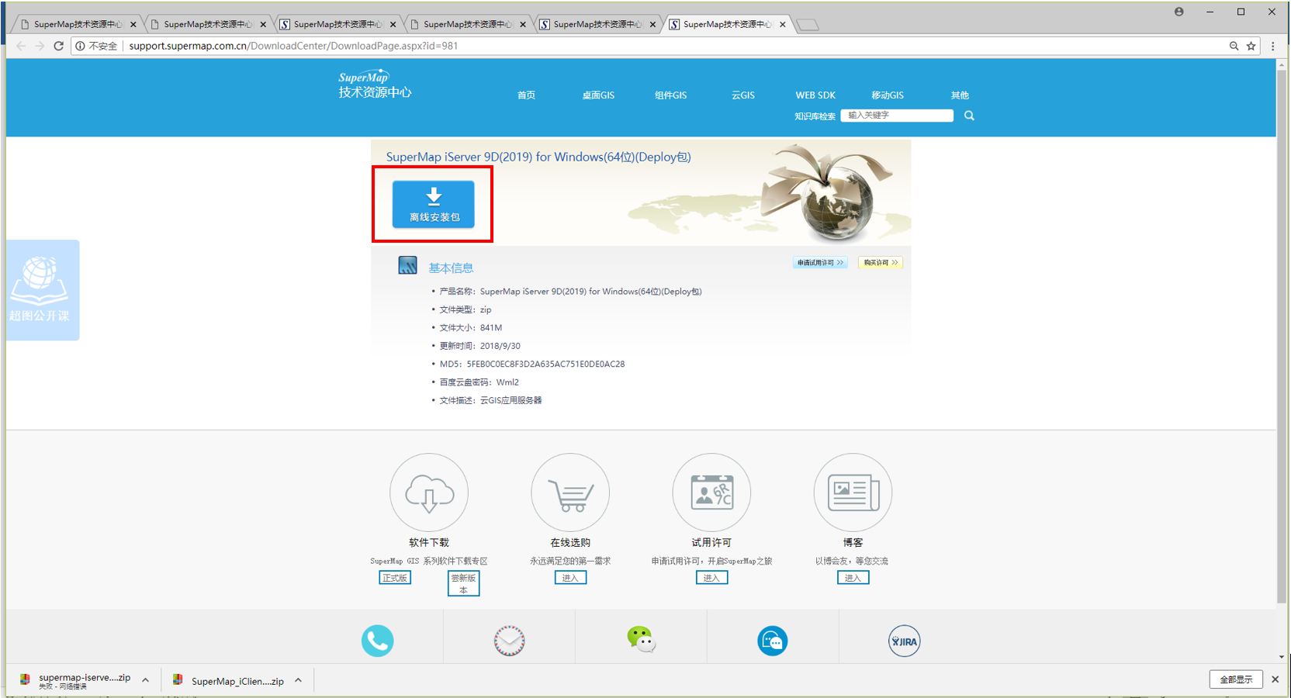Click the JIRA icon
Image resolution: width=1291 pixels, height=698 pixels.
click(904, 641)
